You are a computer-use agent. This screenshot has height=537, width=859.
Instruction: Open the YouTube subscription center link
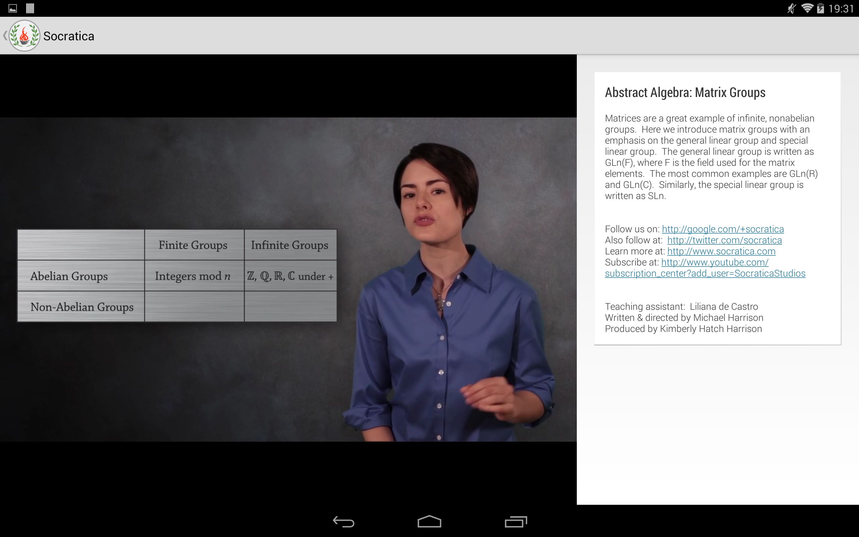pos(705,268)
